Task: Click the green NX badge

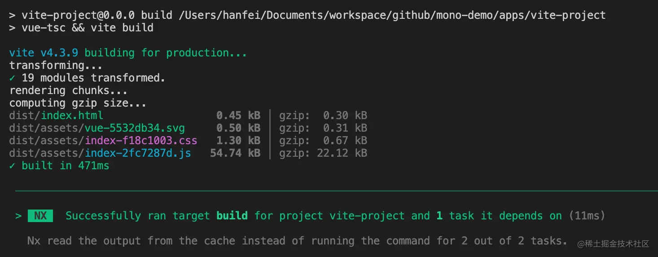Action: (x=40, y=216)
